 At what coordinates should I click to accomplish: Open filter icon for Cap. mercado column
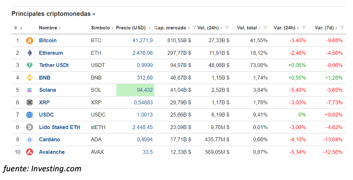point(194,28)
